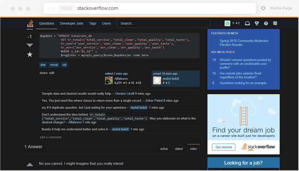The height and width of the screenshot is (171, 299).
Task: Click the stackoverflow.com address bar
Action: click(149, 8)
